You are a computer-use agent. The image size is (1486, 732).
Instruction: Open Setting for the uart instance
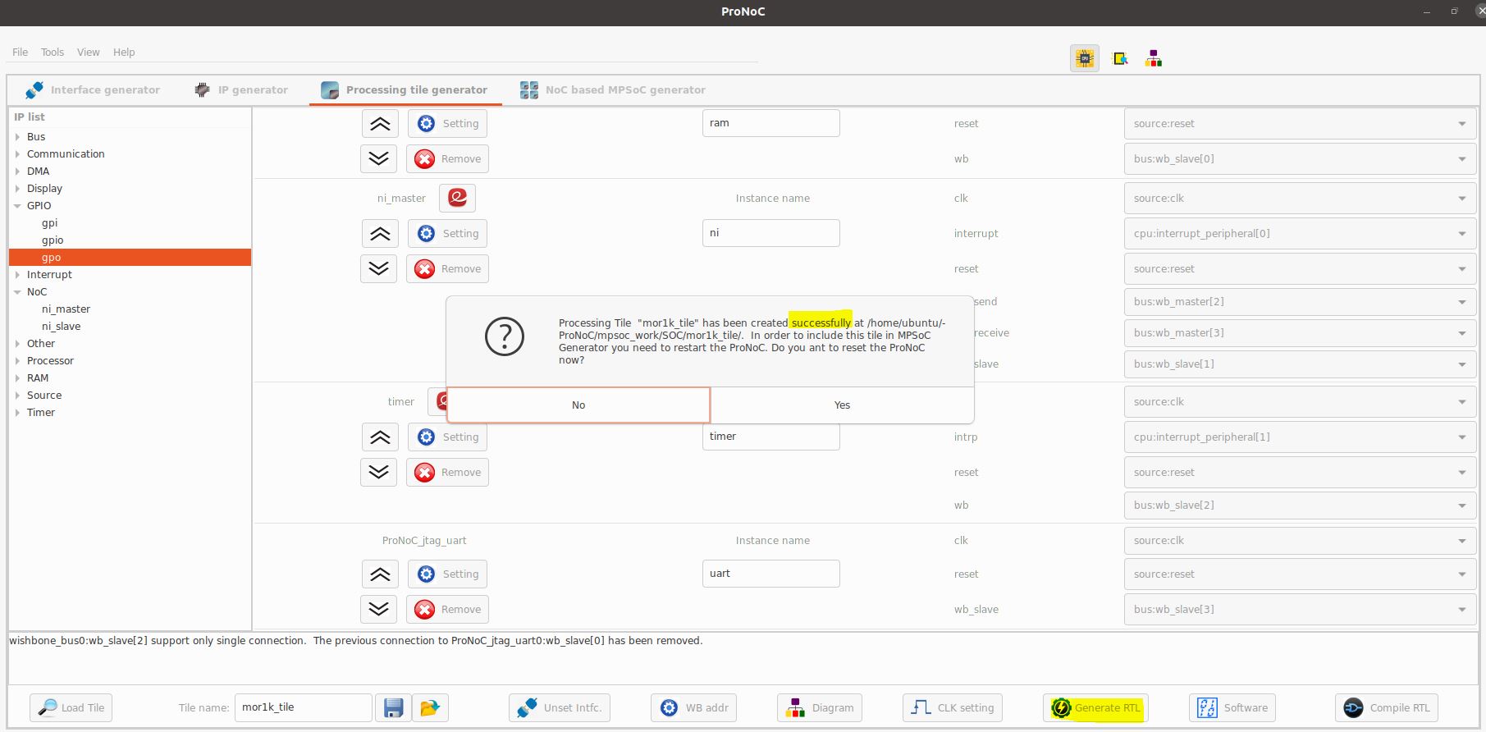point(448,574)
